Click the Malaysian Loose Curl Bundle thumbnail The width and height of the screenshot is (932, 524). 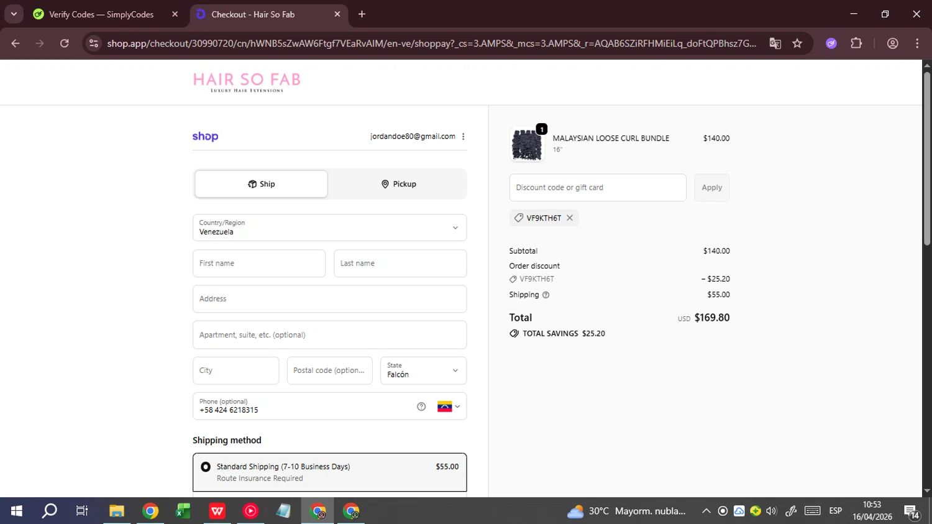click(527, 144)
